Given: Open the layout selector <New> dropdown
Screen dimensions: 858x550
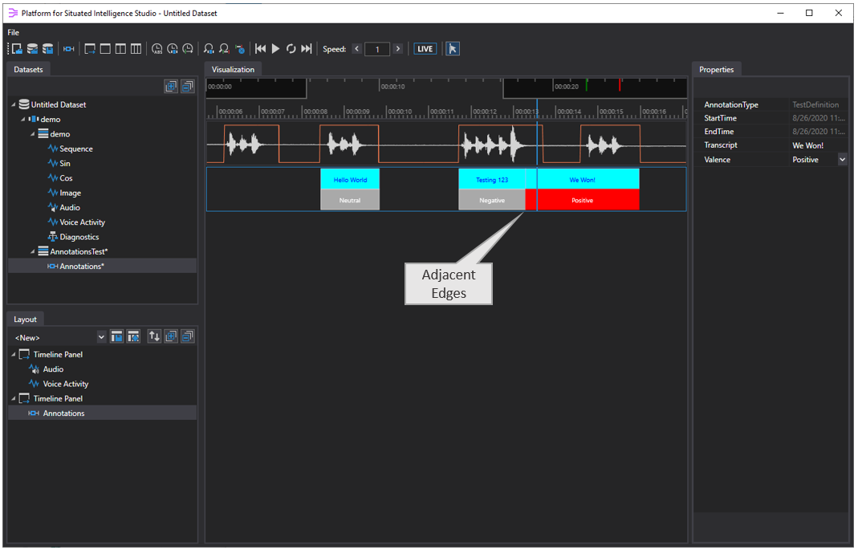Looking at the screenshot, I should [101, 336].
